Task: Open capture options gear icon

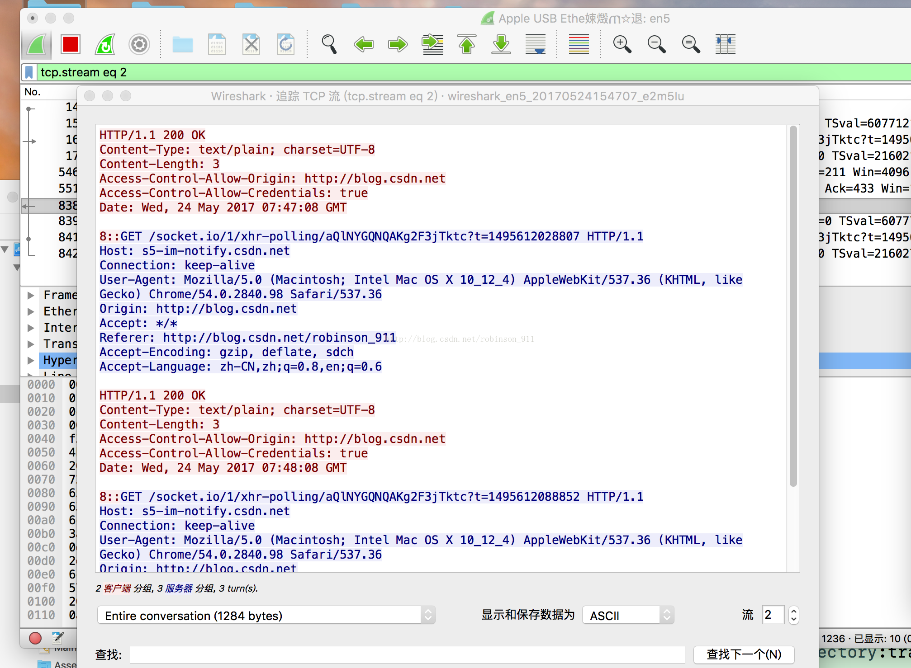Action: [x=139, y=44]
